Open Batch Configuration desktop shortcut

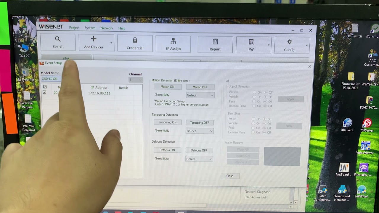point(322,193)
